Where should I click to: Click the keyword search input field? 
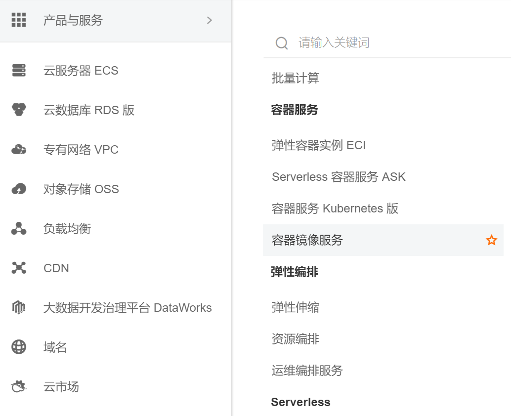click(385, 43)
